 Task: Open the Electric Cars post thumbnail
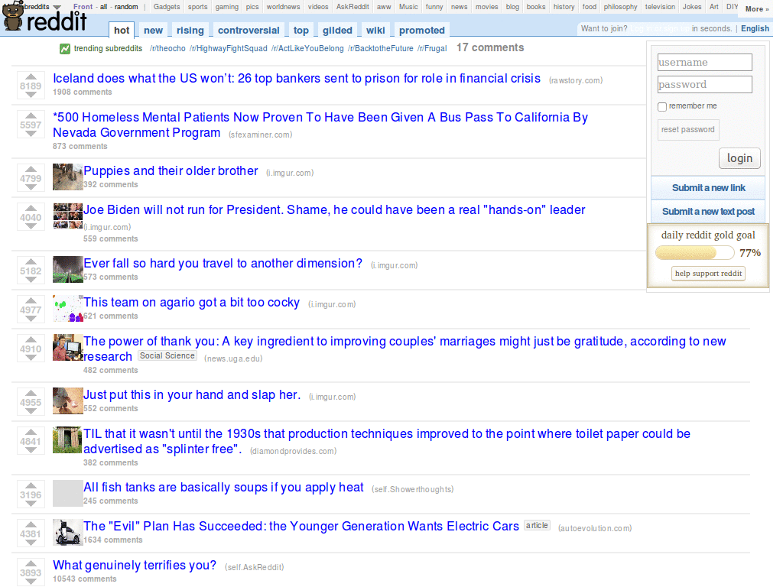[68, 532]
